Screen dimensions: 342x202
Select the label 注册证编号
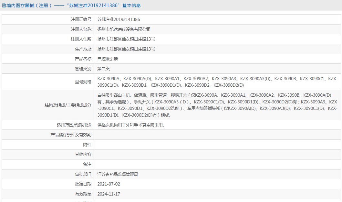point(81,20)
